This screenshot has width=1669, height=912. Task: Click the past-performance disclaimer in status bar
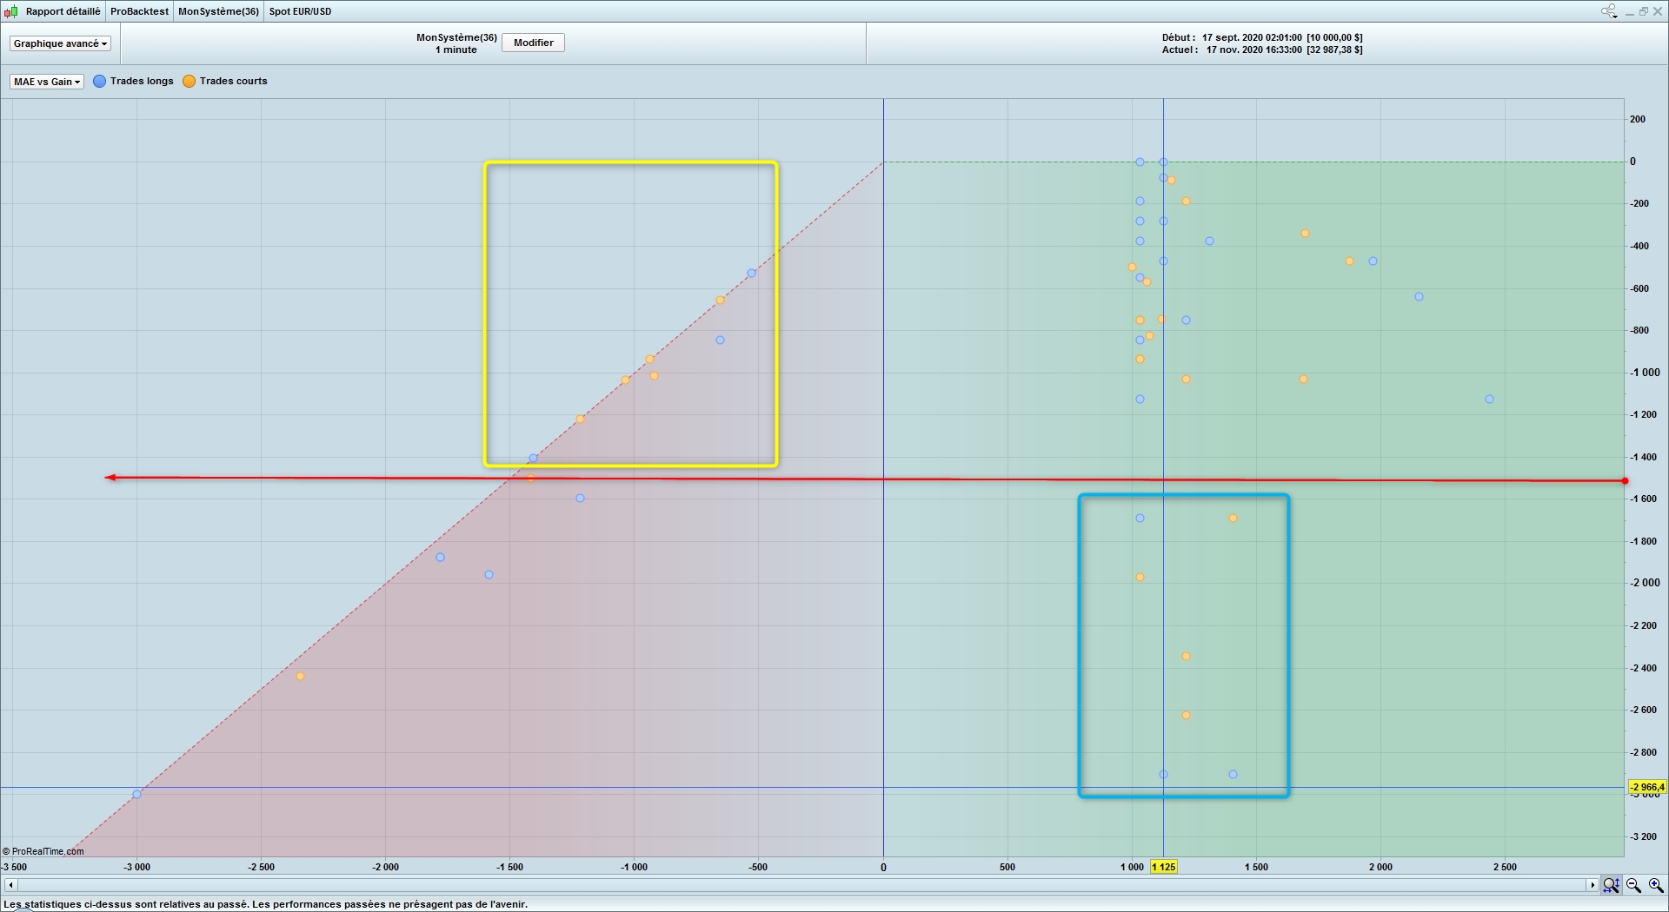tap(265, 904)
